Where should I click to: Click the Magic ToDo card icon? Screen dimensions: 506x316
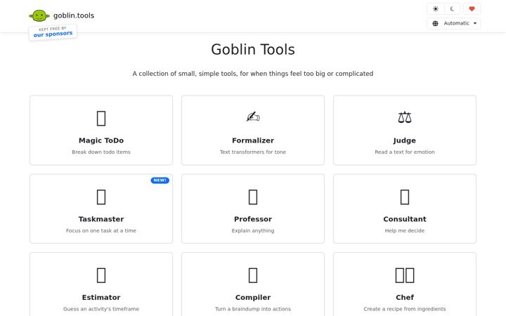[101, 119]
